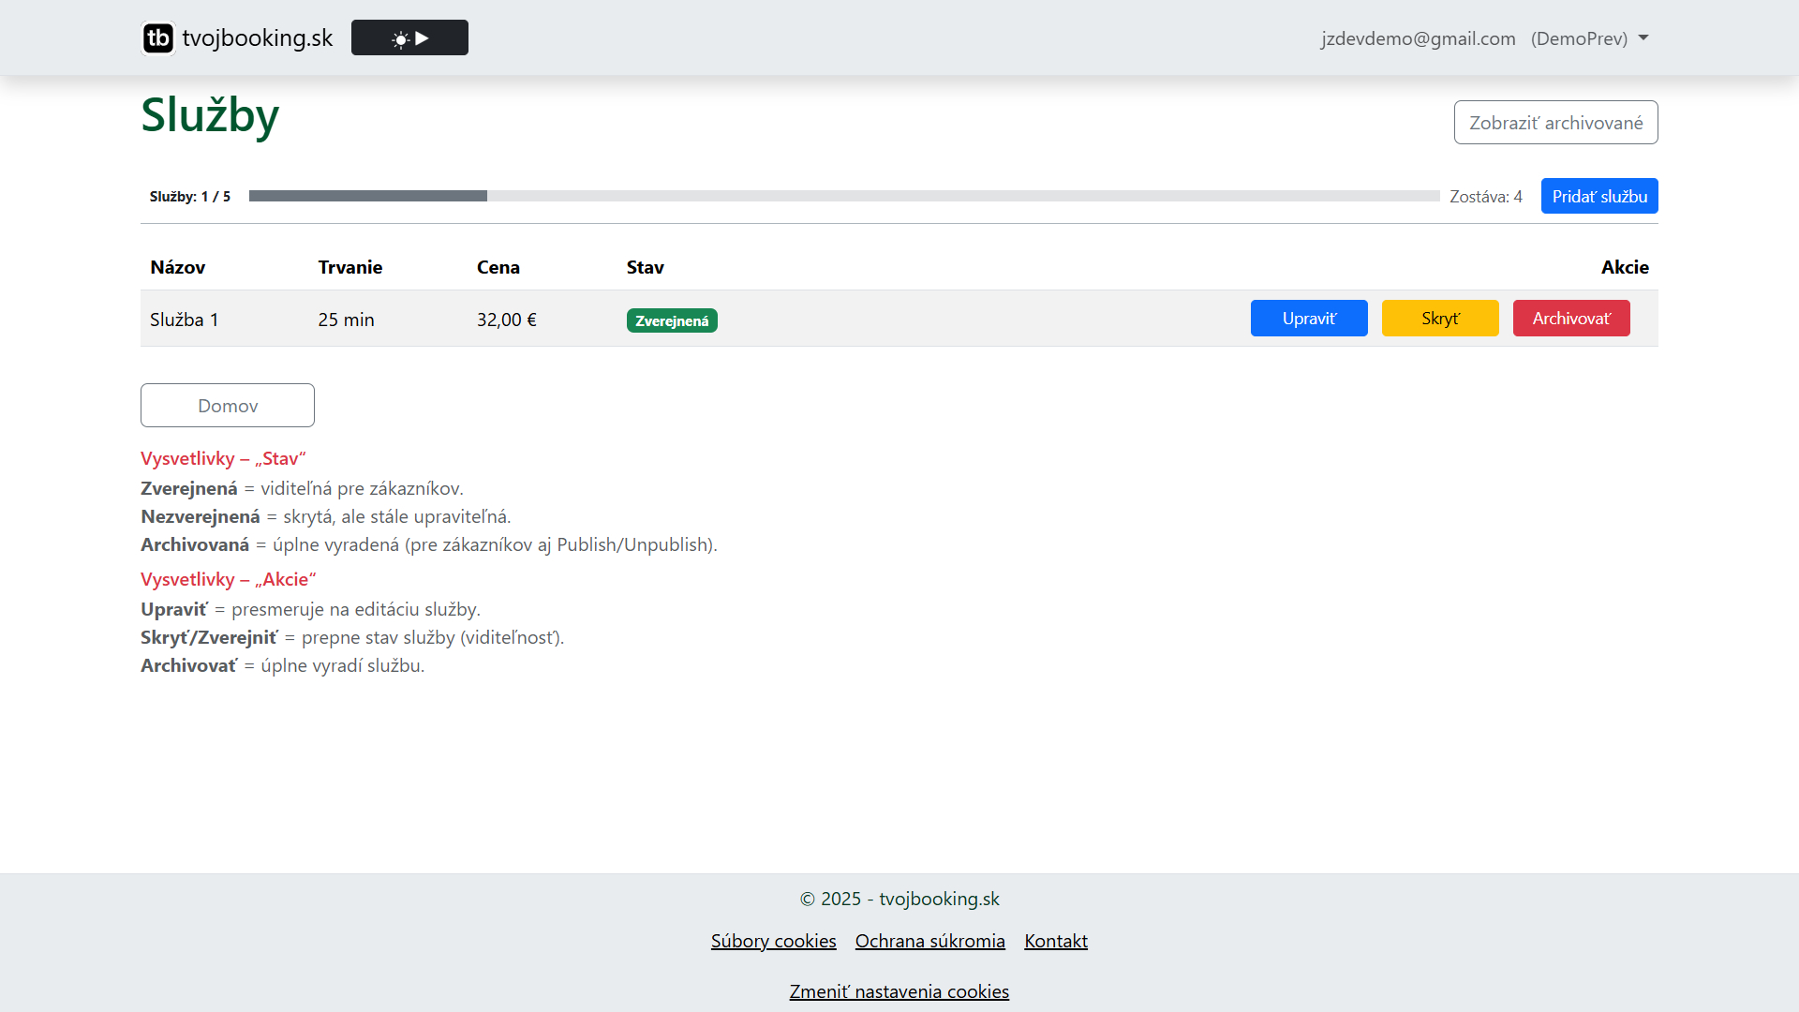Screen dimensions: 1799x1012
Task: Select the Služba 1 name cell
Action: [185, 320]
